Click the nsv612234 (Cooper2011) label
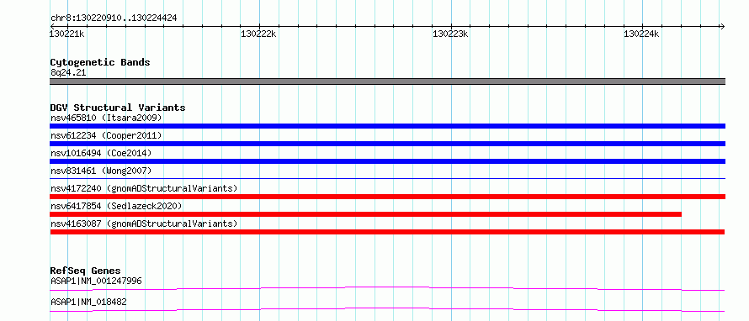 click(107, 135)
